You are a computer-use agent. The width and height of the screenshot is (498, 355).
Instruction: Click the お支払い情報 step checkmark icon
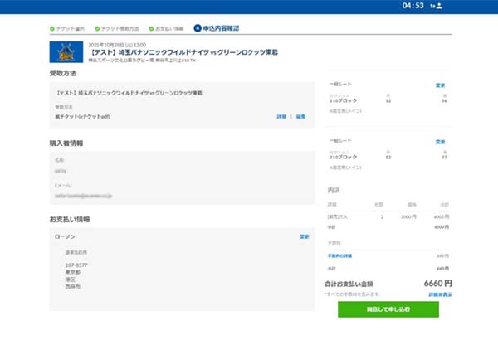[150, 28]
